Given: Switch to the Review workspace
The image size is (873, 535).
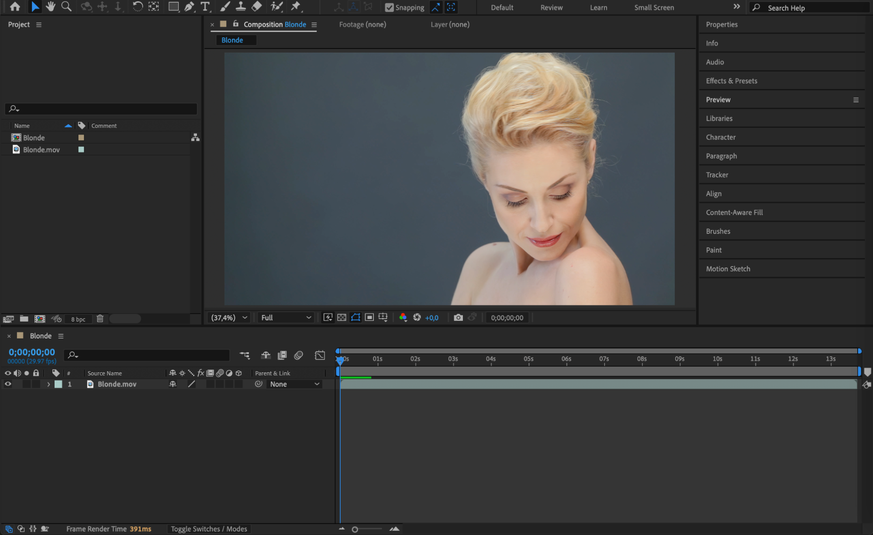Looking at the screenshot, I should click(x=551, y=7).
